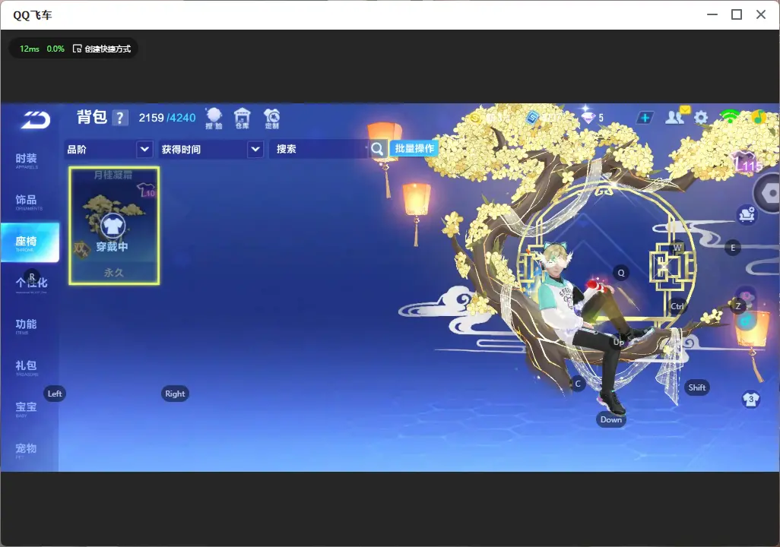The image size is (780, 547).
Task: Open the settings gear icon
Action: [x=701, y=118]
